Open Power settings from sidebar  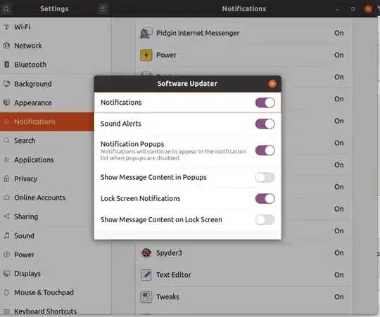click(56, 254)
